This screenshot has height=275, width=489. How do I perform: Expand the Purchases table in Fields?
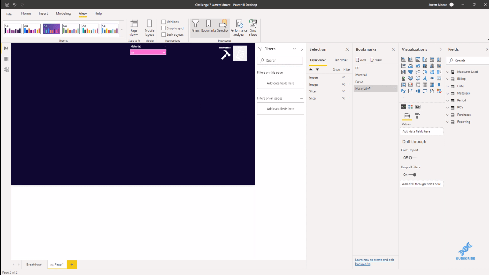448,115
